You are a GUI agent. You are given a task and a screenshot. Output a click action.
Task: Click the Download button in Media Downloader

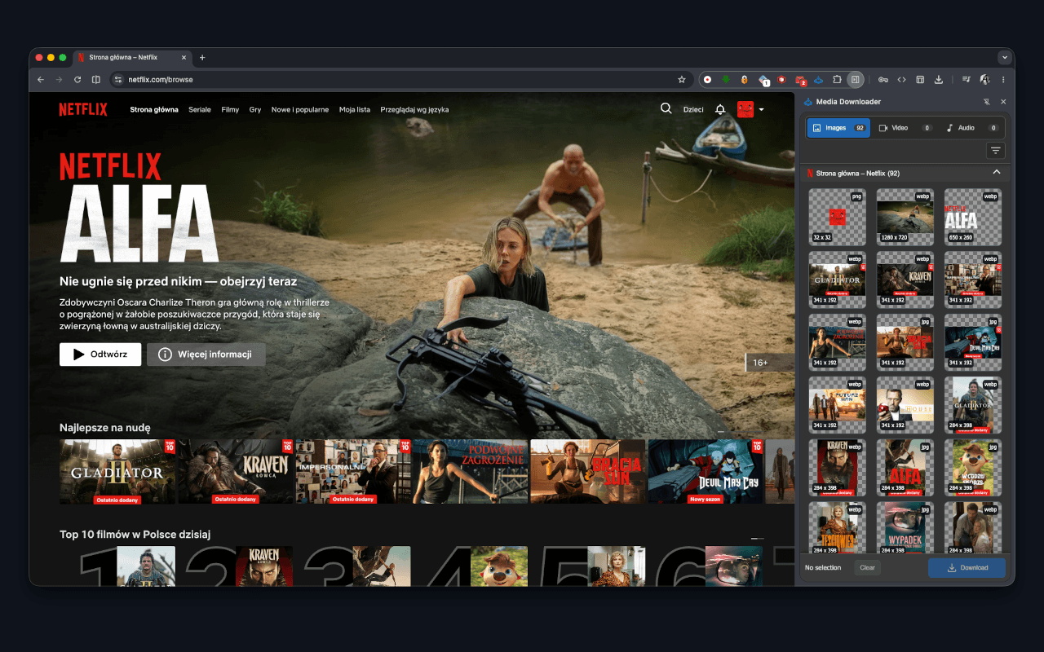pyautogui.click(x=967, y=568)
